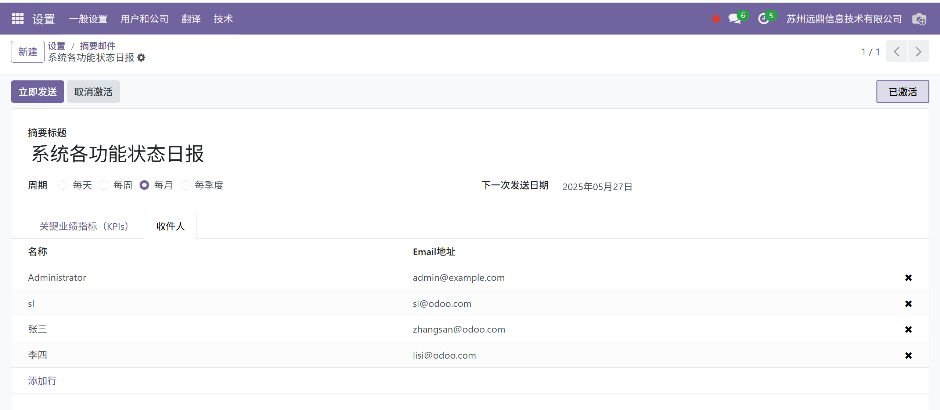Click the 立即发送 button

click(x=37, y=91)
